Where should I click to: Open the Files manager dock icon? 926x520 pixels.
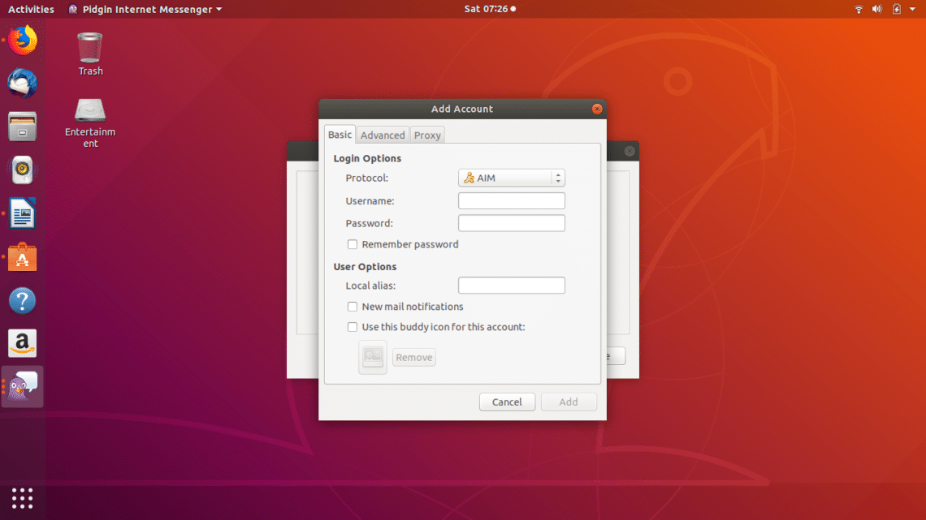coord(23,127)
